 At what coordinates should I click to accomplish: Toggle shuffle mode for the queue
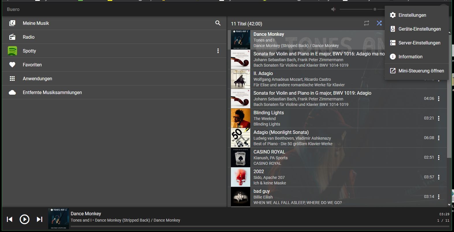click(379, 23)
